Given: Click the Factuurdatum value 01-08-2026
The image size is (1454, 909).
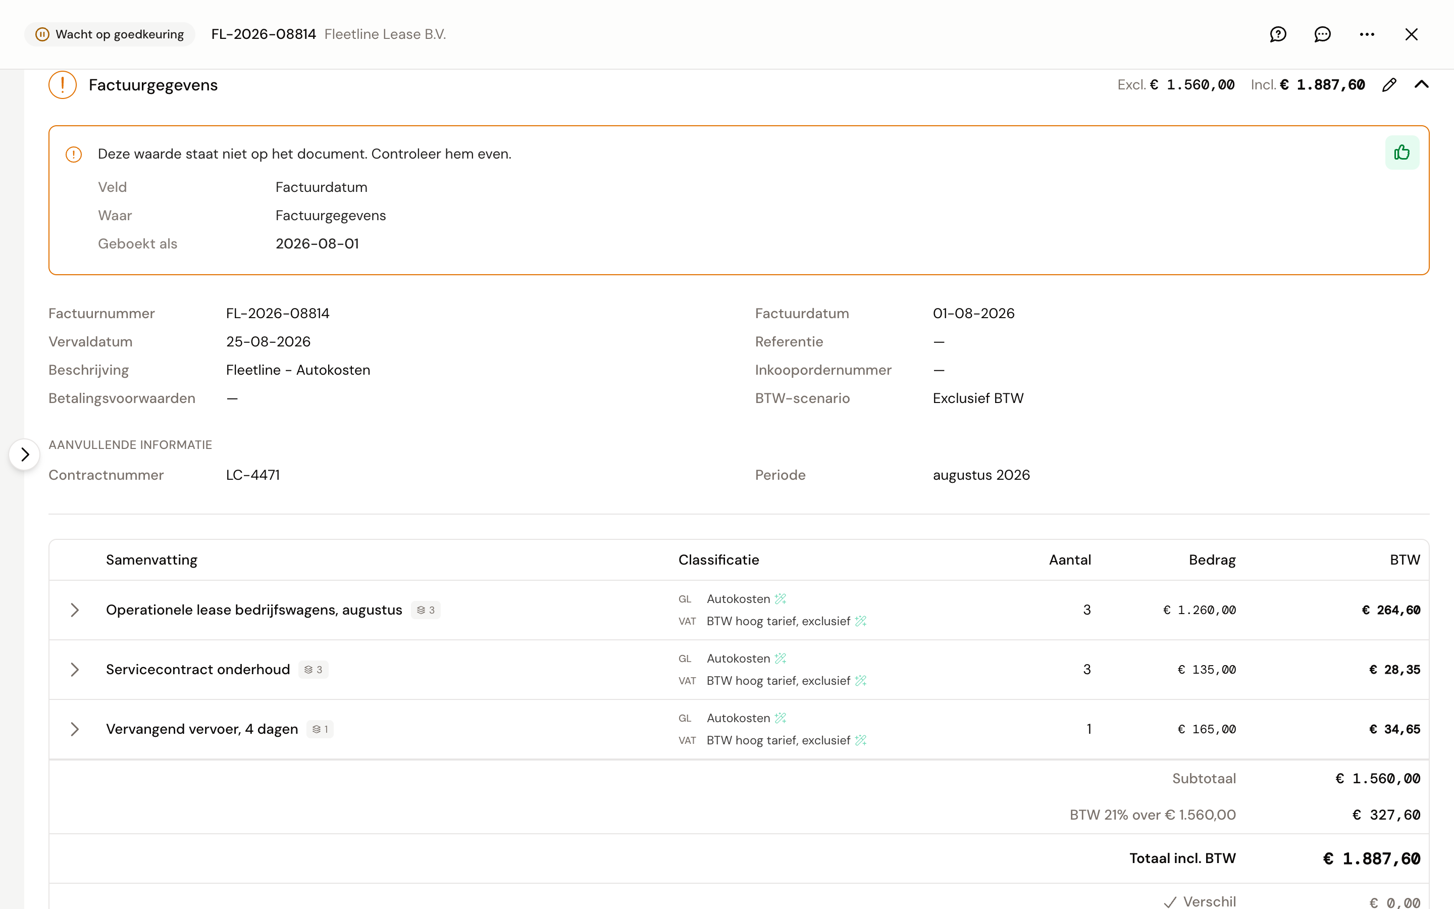Looking at the screenshot, I should [973, 313].
